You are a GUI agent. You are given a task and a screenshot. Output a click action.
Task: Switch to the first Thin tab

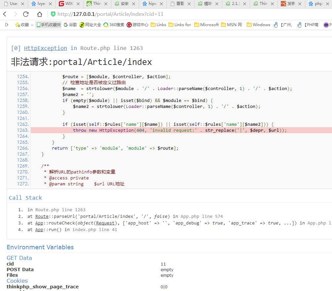pos(97,4)
